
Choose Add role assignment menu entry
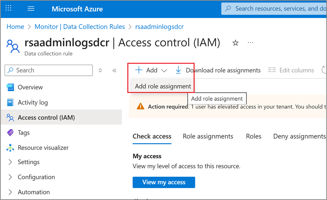coord(163,86)
